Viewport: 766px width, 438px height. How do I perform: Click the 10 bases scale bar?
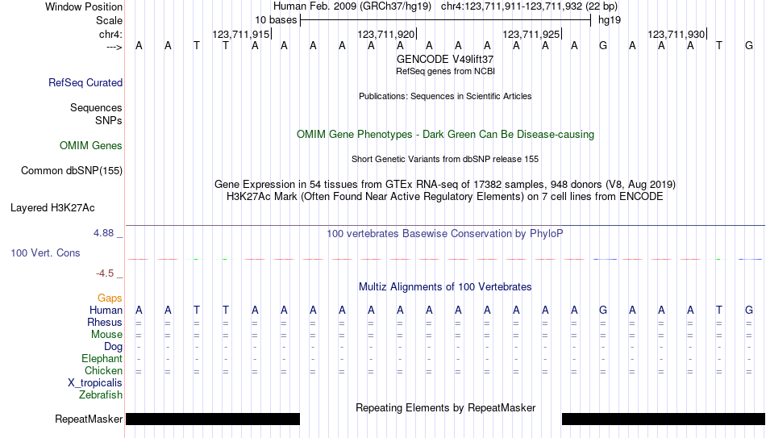(x=446, y=20)
